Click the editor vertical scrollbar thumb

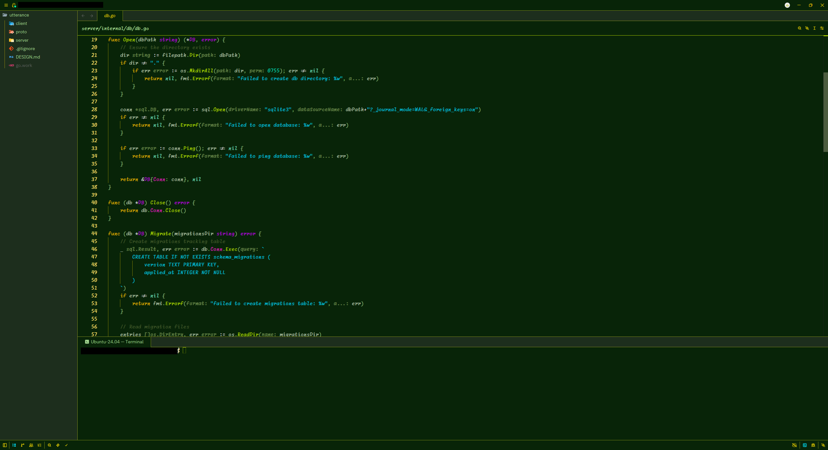click(825, 112)
